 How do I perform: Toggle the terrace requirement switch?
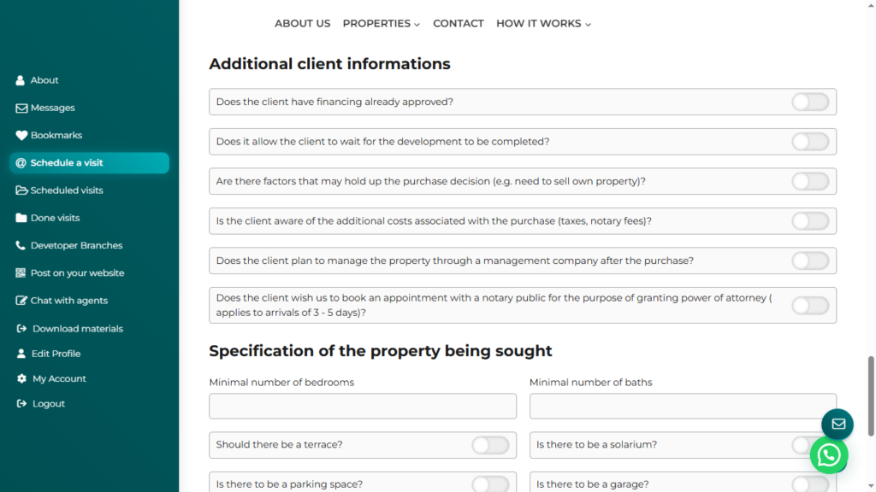coord(490,445)
